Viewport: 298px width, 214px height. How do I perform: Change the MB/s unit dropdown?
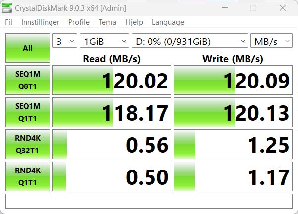point(271,41)
